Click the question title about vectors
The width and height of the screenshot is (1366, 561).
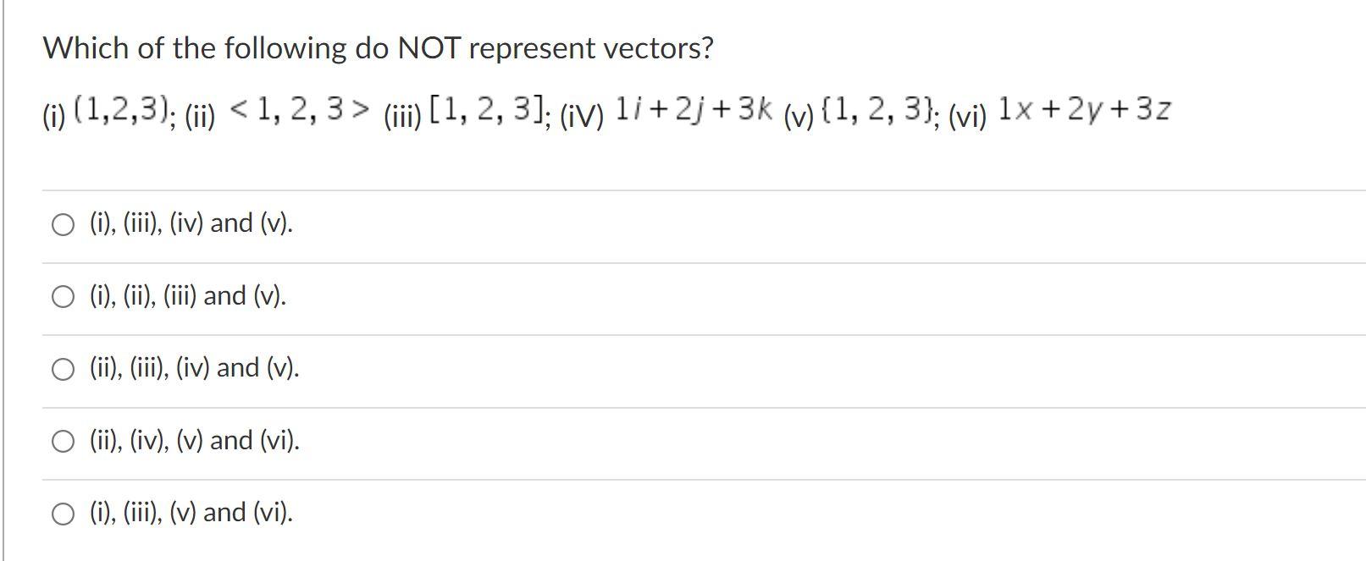[379, 48]
